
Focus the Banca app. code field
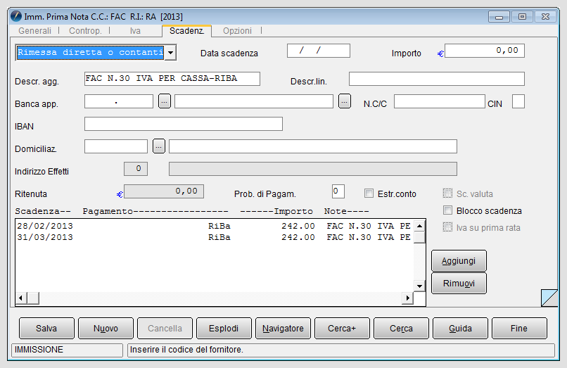click(x=119, y=101)
